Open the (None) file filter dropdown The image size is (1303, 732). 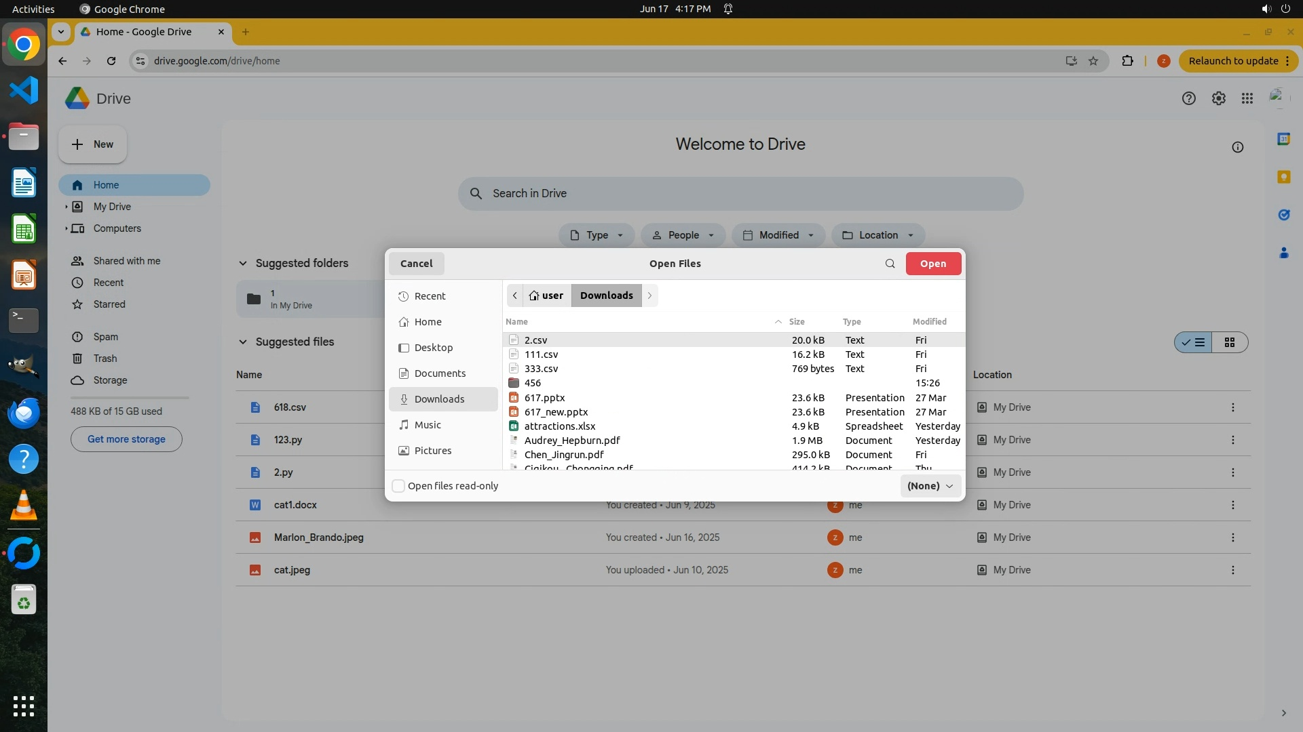tap(930, 486)
